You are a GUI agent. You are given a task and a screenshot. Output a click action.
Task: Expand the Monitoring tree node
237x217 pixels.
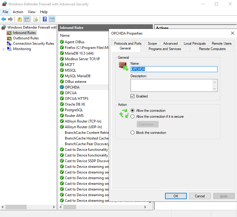(x=3, y=49)
